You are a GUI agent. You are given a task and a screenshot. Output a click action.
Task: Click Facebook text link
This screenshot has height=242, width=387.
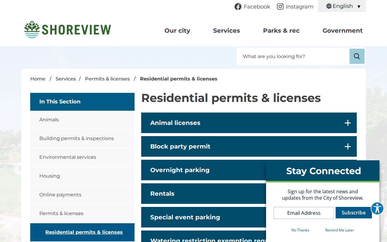pyautogui.click(x=257, y=7)
